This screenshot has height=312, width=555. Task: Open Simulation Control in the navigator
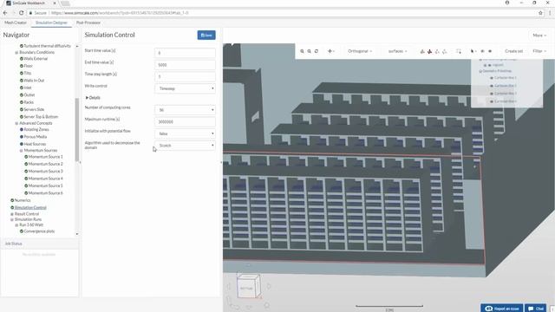tap(30, 207)
